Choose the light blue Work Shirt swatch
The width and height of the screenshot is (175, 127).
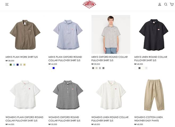click(14, 65)
